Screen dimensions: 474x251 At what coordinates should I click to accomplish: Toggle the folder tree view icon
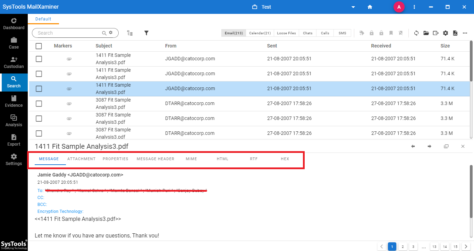[130, 33]
